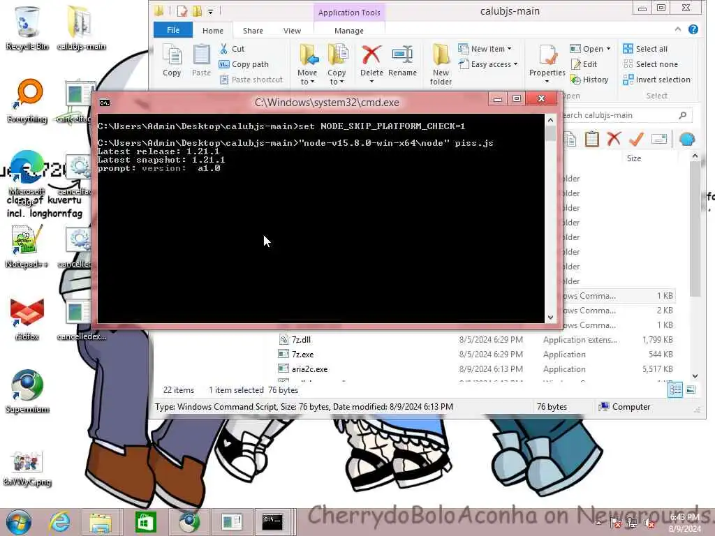The width and height of the screenshot is (715, 536).
Task: Open the Properties icon in the ribbon
Action: click(x=547, y=56)
